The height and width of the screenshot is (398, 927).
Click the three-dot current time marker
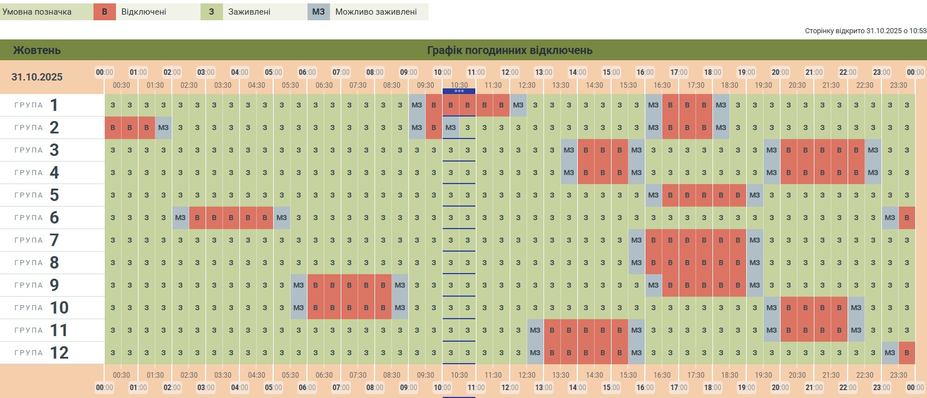click(x=459, y=91)
